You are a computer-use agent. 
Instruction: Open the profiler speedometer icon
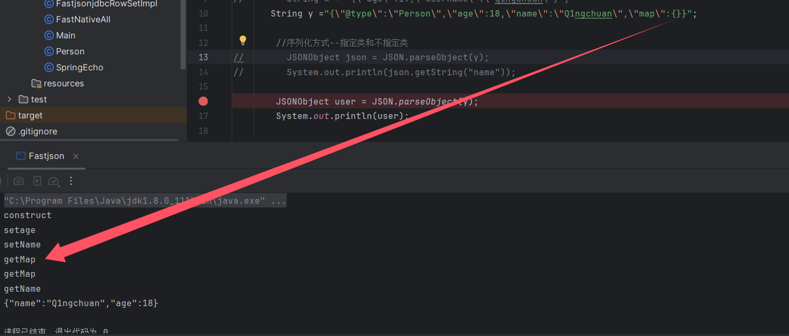(x=53, y=181)
